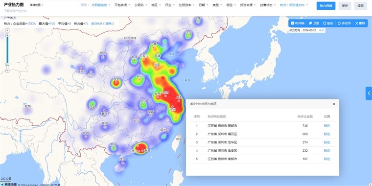Click the 福州 city marker on map
The width and height of the screenshot is (372, 186).
click(x=168, y=130)
